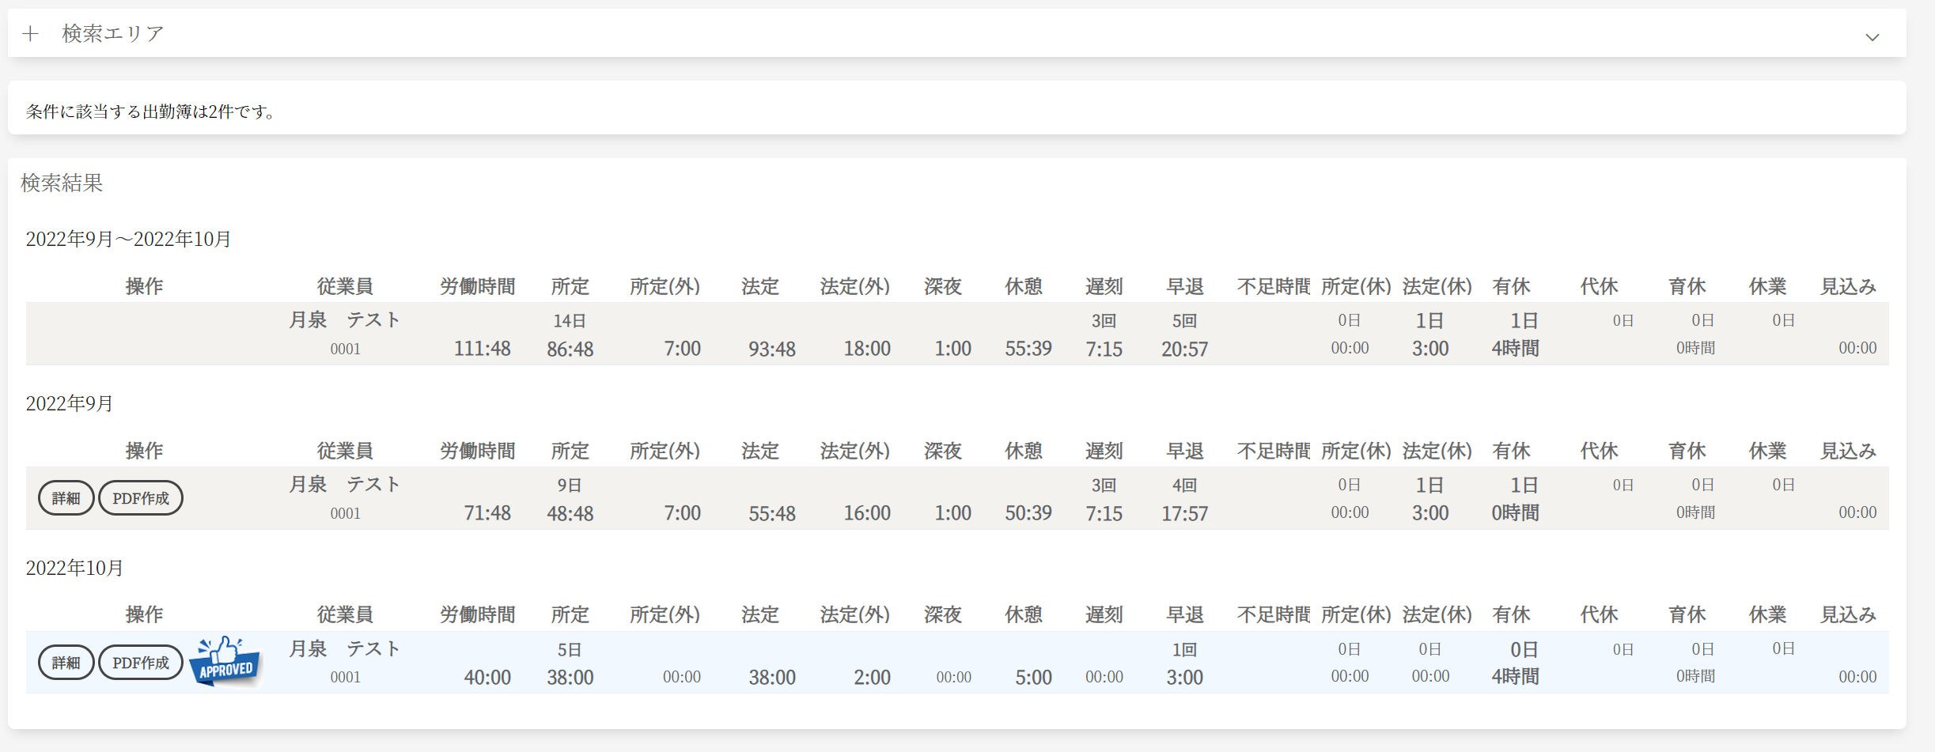The width and height of the screenshot is (1935, 752).
Task: Expand the search area with the chevron arrow
Action: point(1872,37)
